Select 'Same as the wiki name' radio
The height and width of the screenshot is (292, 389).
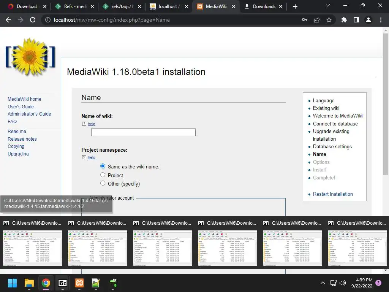[103, 166]
